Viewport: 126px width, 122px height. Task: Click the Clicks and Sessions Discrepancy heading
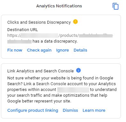(39, 22)
